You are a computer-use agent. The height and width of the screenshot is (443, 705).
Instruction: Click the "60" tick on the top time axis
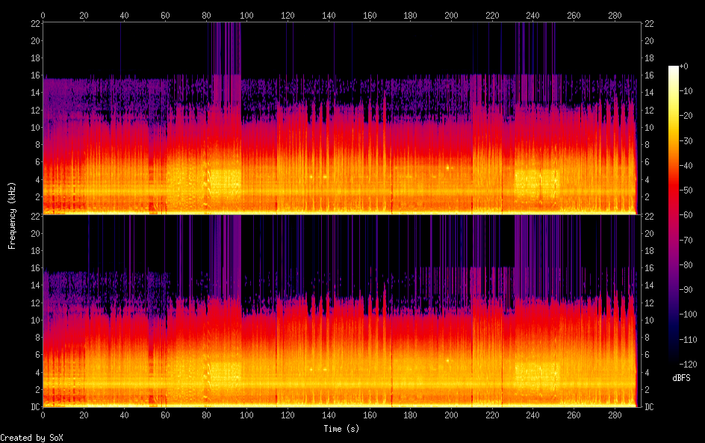point(165,15)
